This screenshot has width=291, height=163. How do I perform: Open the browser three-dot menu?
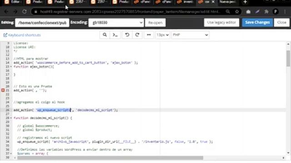[x=285, y=12]
